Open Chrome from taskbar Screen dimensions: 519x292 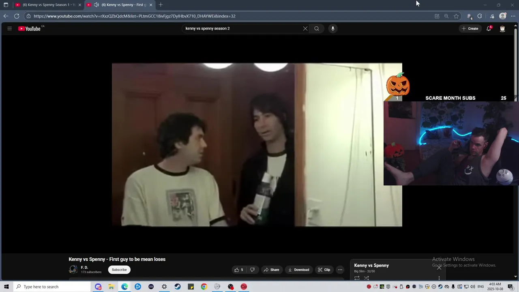(x=204, y=287)
